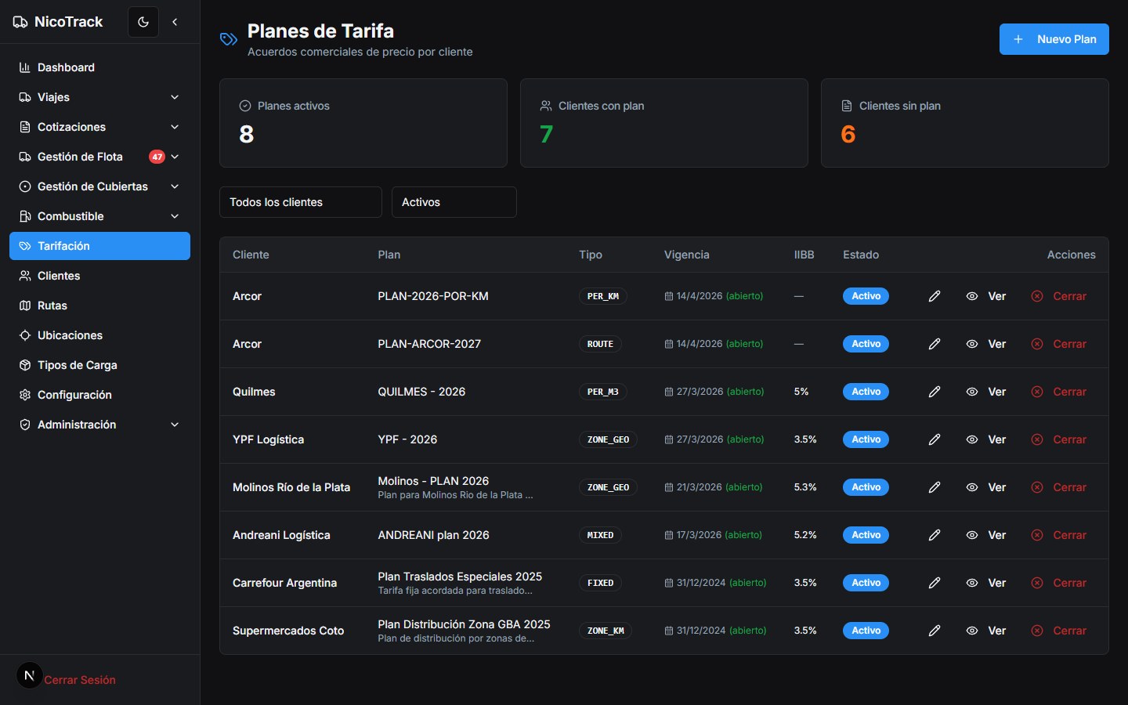Open the Activos status filter dropdown
The height and width of the screenshot is (705, 1128).
click(x=454, y=202)
